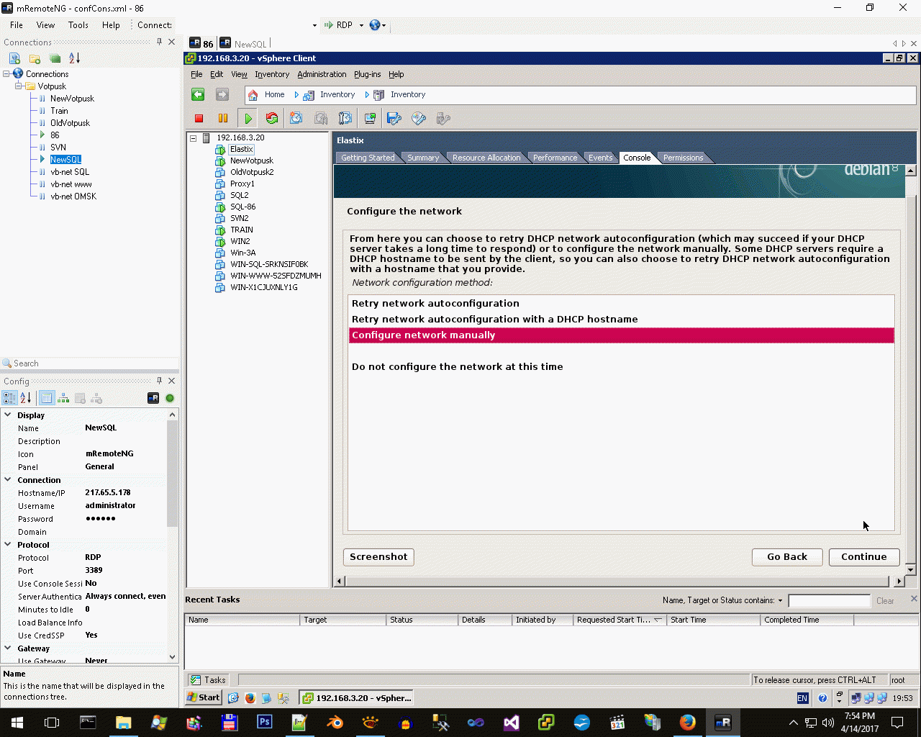The height and width of the screenshot is (737, 921).
Task: Click the Windows Start button
Action: pyautogui.click(x=17, y=722)
